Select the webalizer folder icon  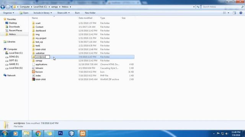33,53
